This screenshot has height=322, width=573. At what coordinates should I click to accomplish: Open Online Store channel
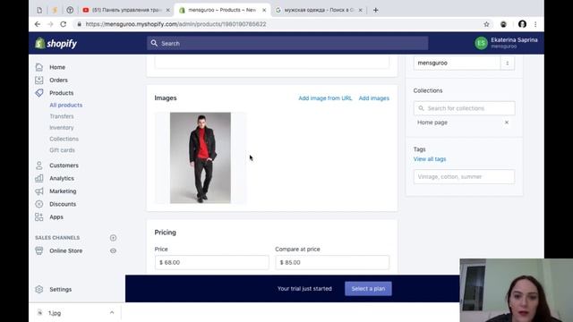[x=65, y=250]
